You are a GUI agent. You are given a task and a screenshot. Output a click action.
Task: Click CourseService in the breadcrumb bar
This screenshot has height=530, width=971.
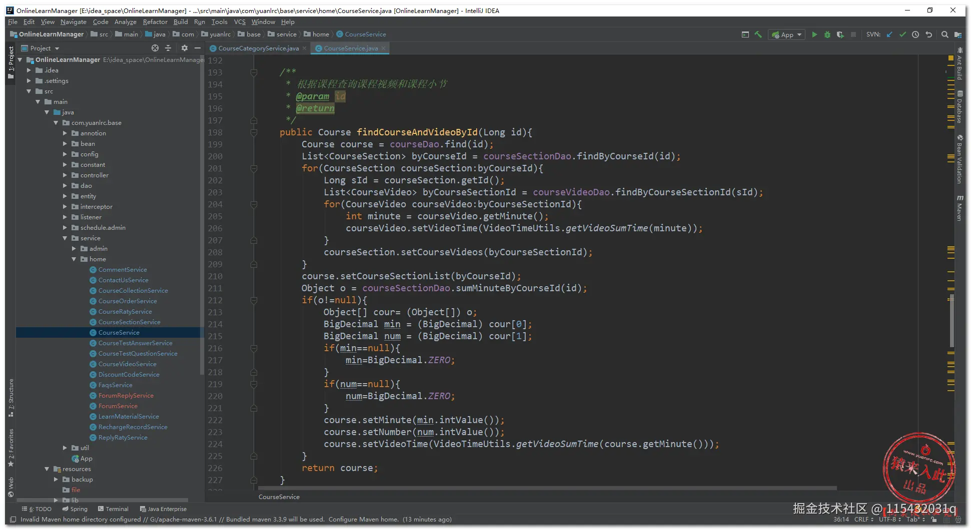(279, 497)
